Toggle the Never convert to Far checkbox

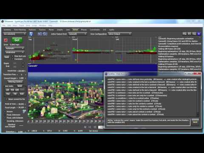tap(6, 99)
